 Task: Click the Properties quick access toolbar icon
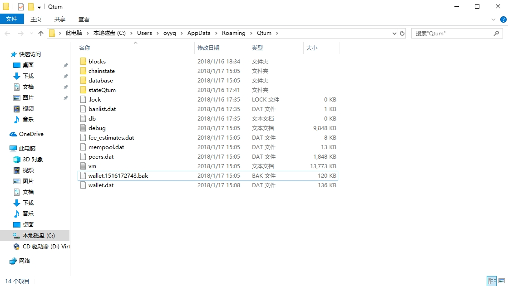point(21,7)
